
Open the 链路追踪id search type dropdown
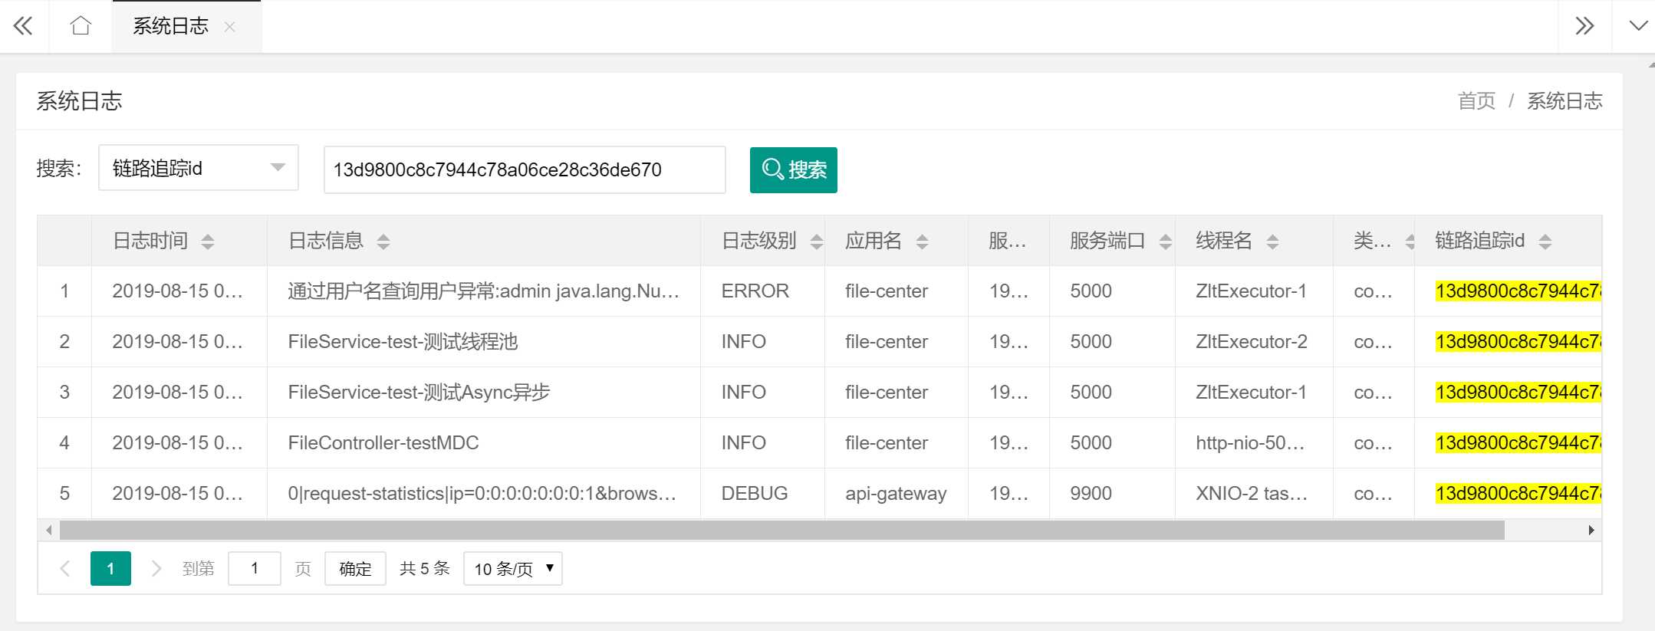coord(199,168)
